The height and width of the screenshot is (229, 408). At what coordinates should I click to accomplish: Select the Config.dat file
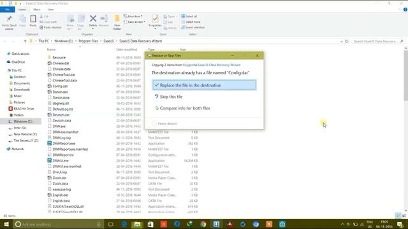[x=57, y=86]
